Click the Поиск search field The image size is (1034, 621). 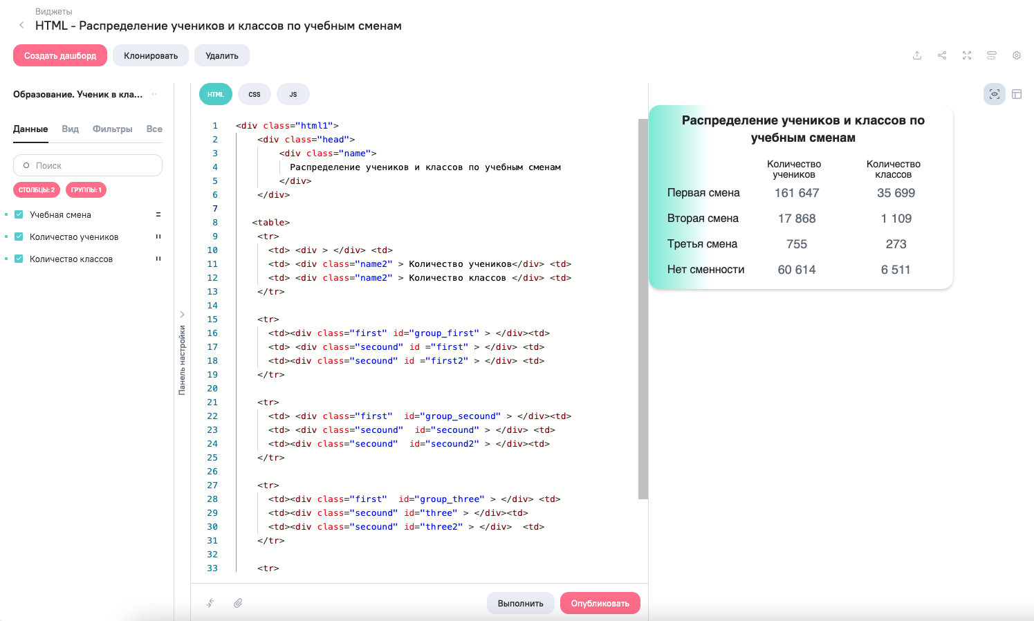tap(88, 165)
